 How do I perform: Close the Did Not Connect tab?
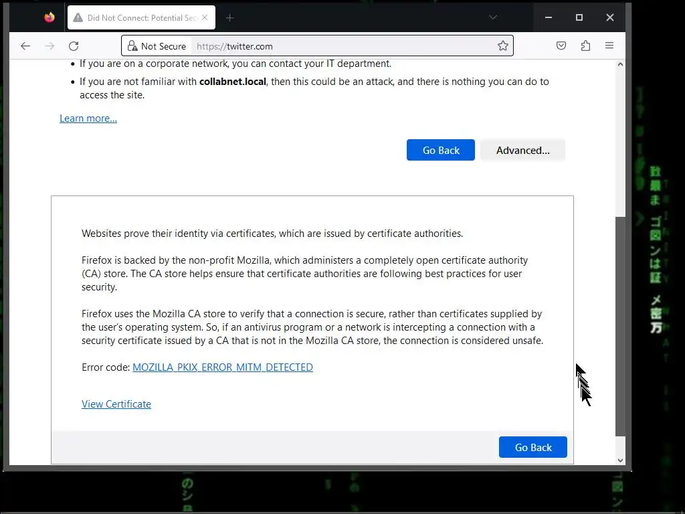point(205,17)
